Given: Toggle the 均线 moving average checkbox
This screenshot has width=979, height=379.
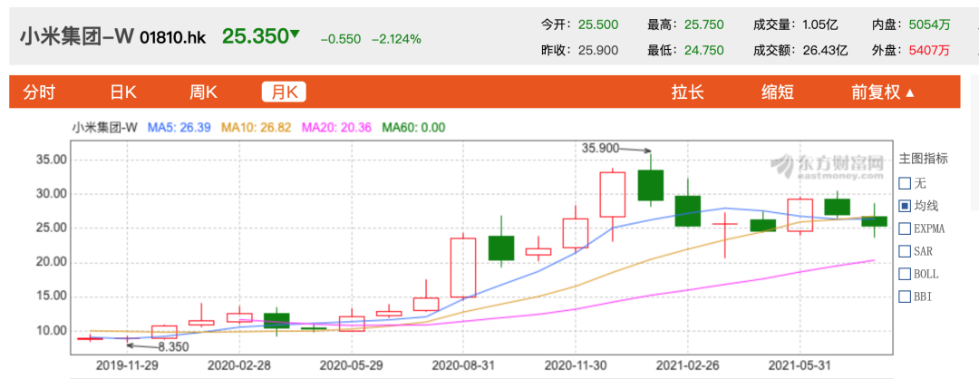Looking at the screenshot, I should tap(905, 206).
